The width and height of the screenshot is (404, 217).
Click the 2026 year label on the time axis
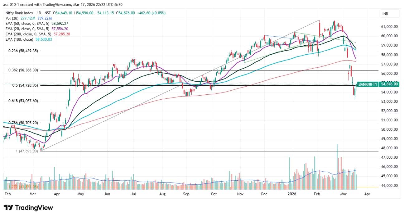tap(292, 194)
